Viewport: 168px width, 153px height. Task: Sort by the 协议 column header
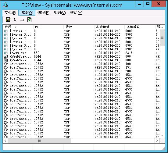[79, 27]
